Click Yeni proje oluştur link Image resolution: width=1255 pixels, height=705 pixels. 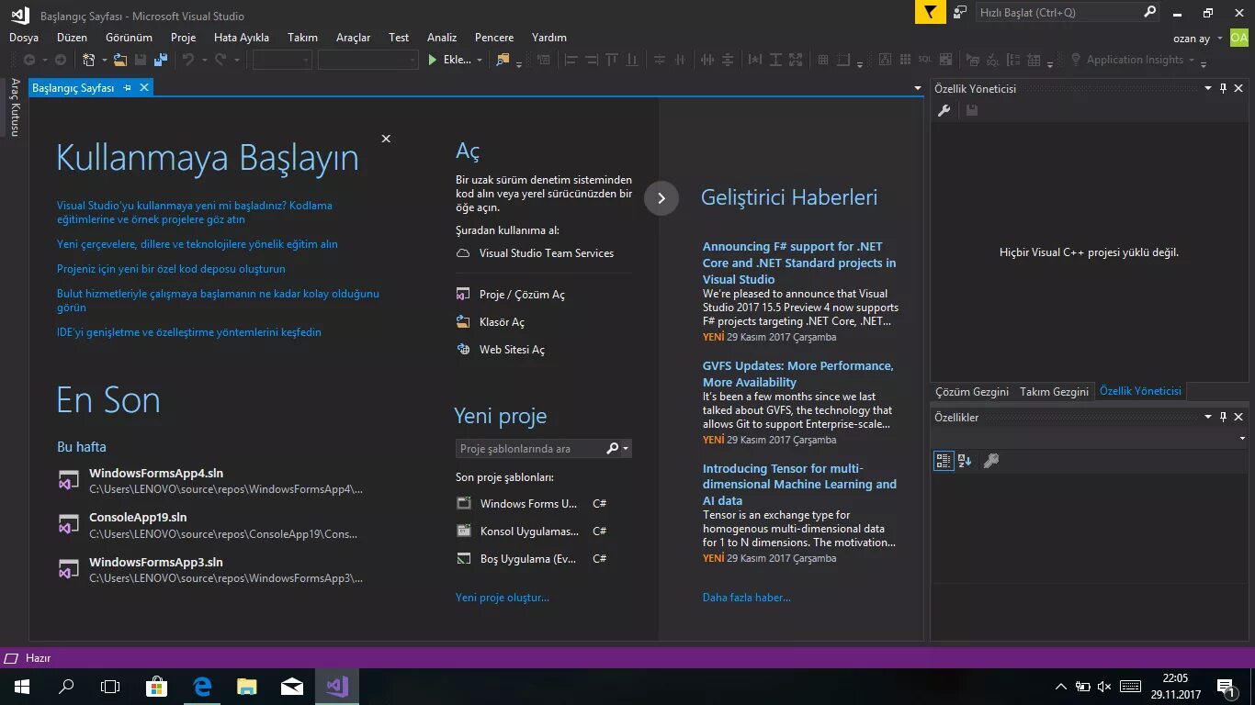(503, 598)
